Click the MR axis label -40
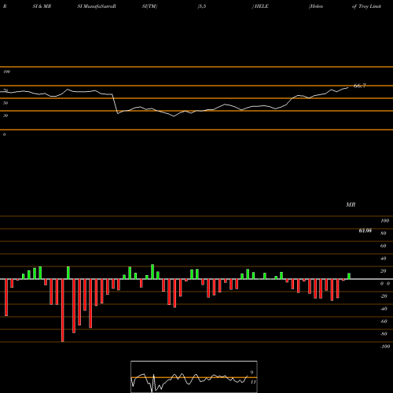 [x=384, y=309]
